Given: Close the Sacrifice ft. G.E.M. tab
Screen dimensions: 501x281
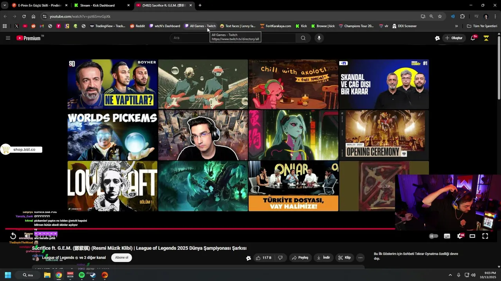Looking at the screenshot, I should 191,5.
